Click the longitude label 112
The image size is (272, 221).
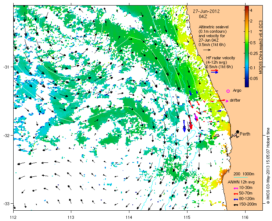(x=13, y=217)
